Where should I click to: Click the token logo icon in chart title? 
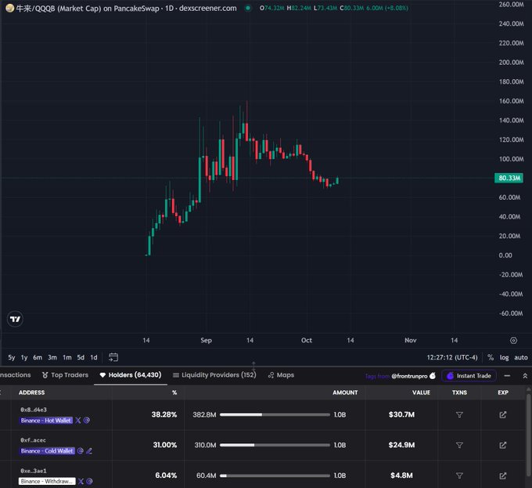[x=10, y=8]
